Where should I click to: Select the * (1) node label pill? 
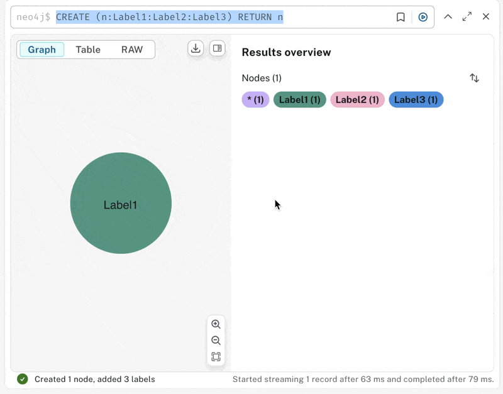point(255,100)
